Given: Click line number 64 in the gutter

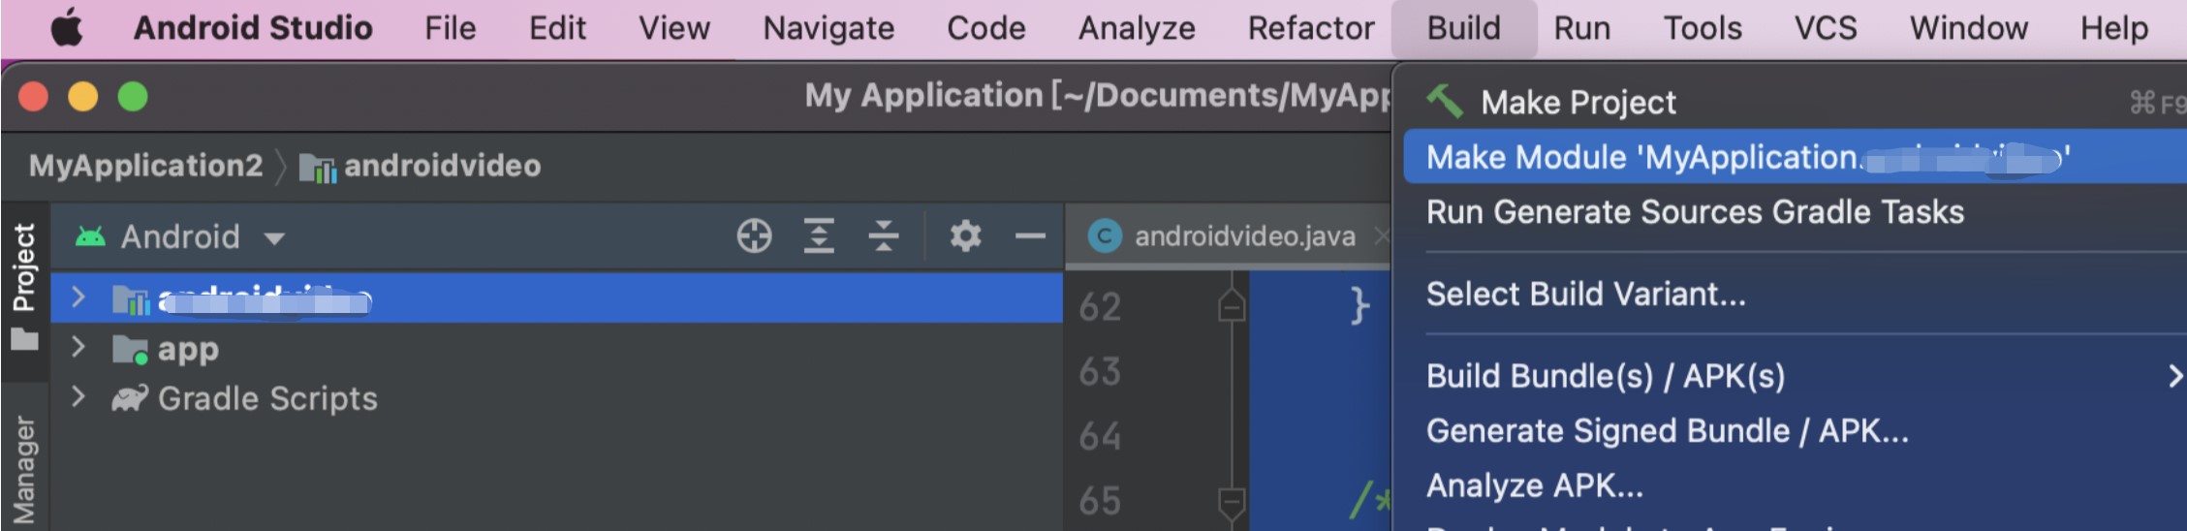Looking at the screenshot, I should 1100,436.
